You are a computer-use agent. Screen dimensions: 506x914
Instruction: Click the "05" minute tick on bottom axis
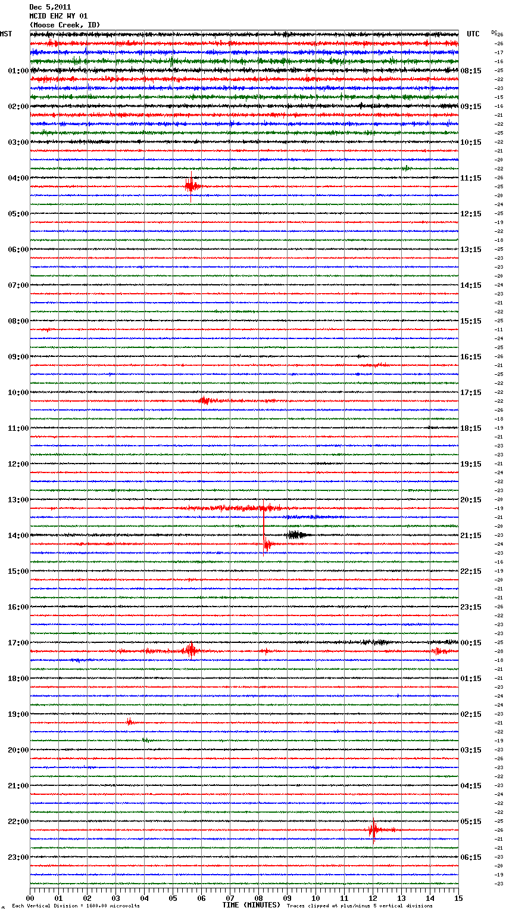click(173, 898)
